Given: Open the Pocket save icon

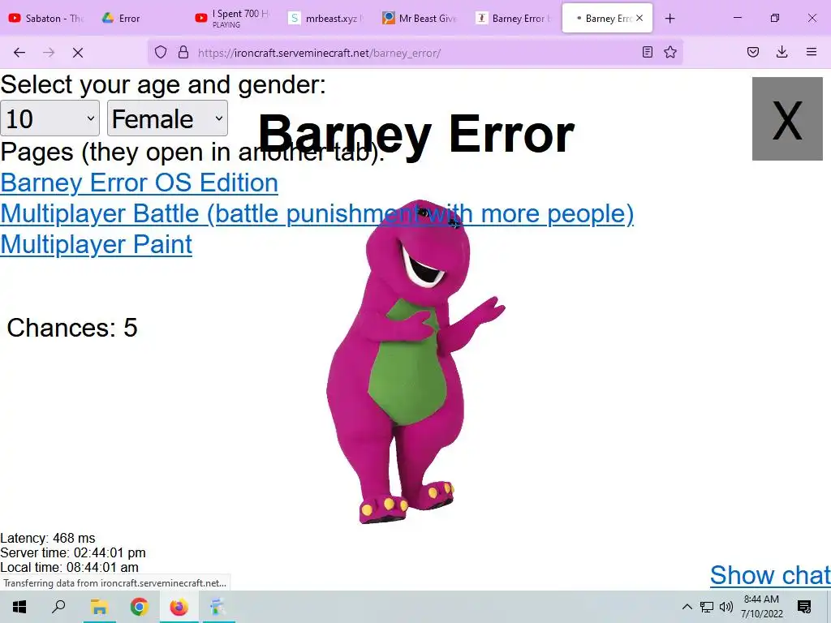Looking at the screenshot, I should click(x=752, y=52).
